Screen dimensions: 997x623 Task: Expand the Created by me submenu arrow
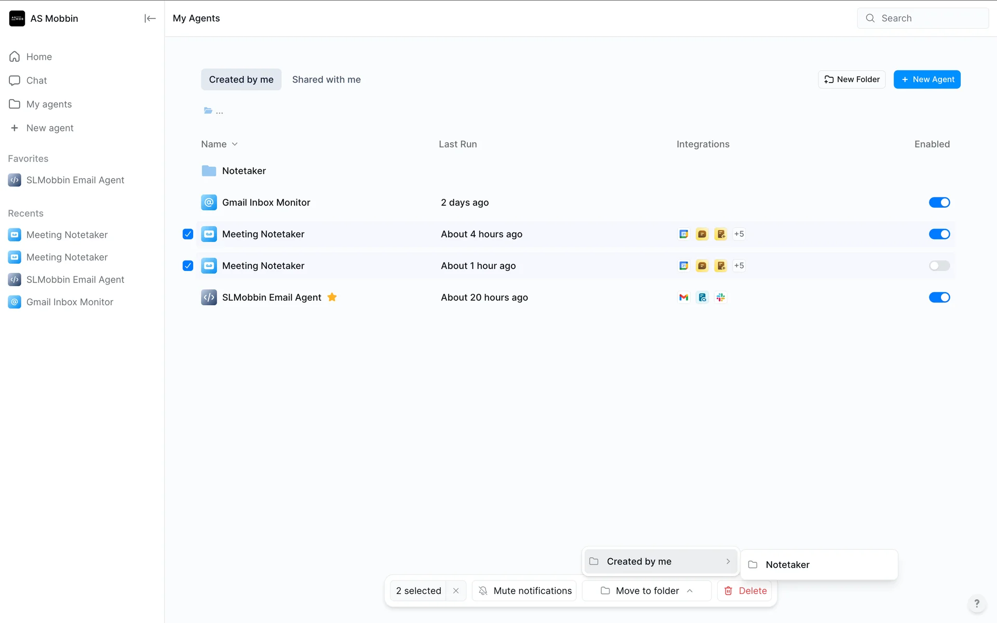(728, 562)
